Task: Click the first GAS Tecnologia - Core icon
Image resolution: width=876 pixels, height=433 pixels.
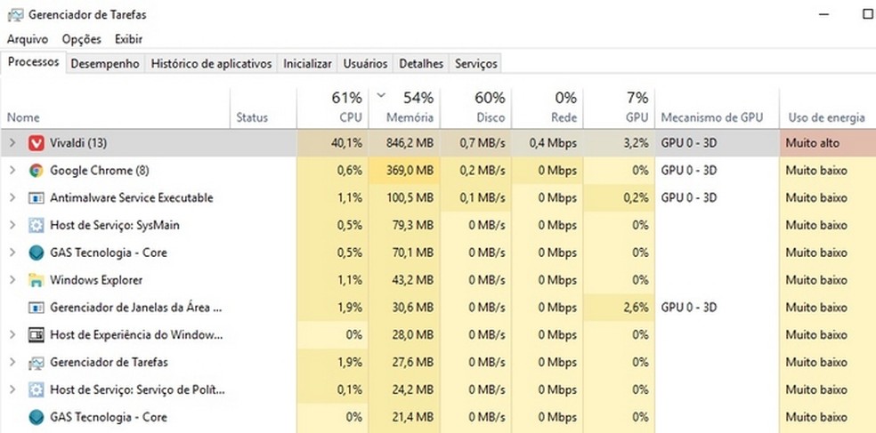Action: tap(36, 253)
